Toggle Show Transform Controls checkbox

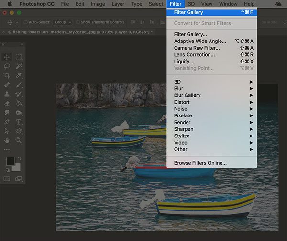tap(77, 22)
